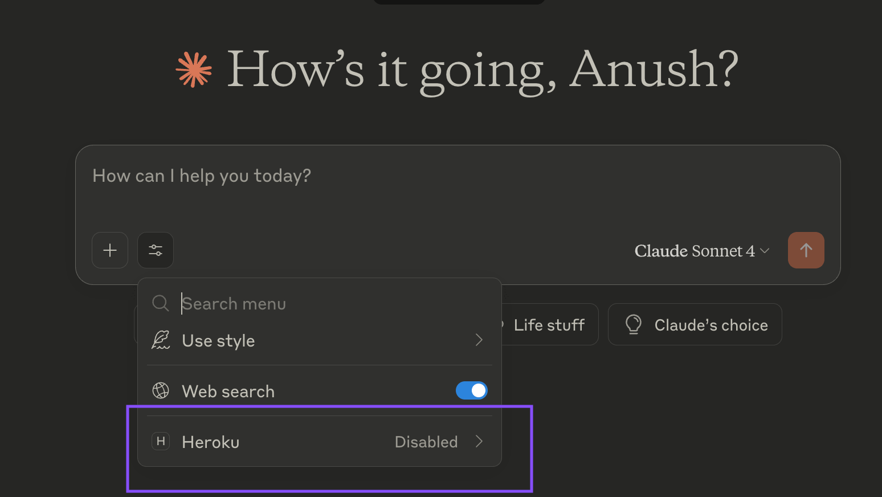Expand the Heroku settings chevron
The image size is (882, 497).
[x=479, y=441]
